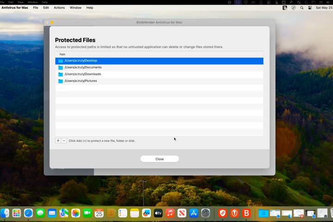Open System Settings from the Dock
The height and width of the screenshot is (222, 333).
click(205, 213)
